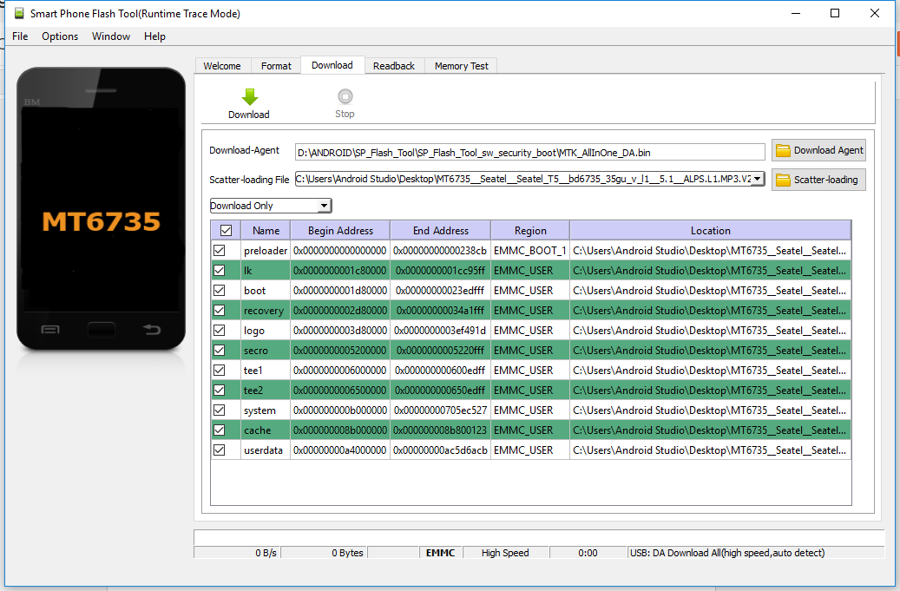Image resolution: width=900 pixels, height=591 pixels.
Task: Toggle the select-all checkbox in table header
Action: [x=227, y=229]
